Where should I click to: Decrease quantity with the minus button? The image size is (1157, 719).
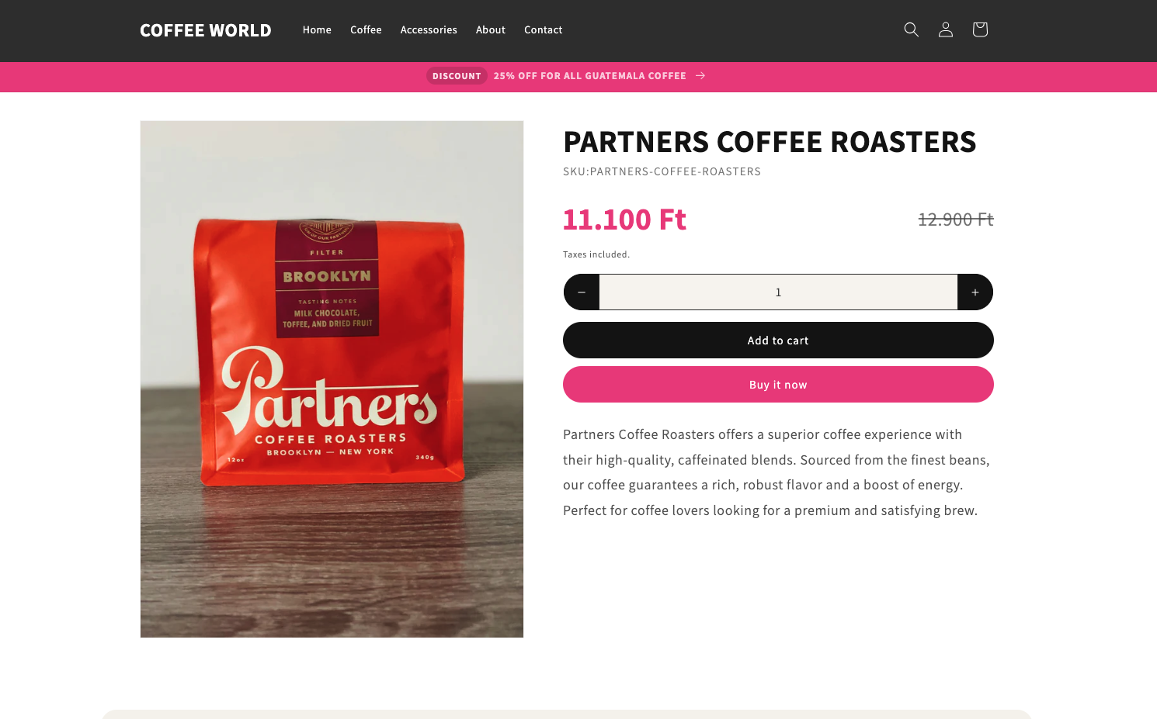(x=582, y=292)
